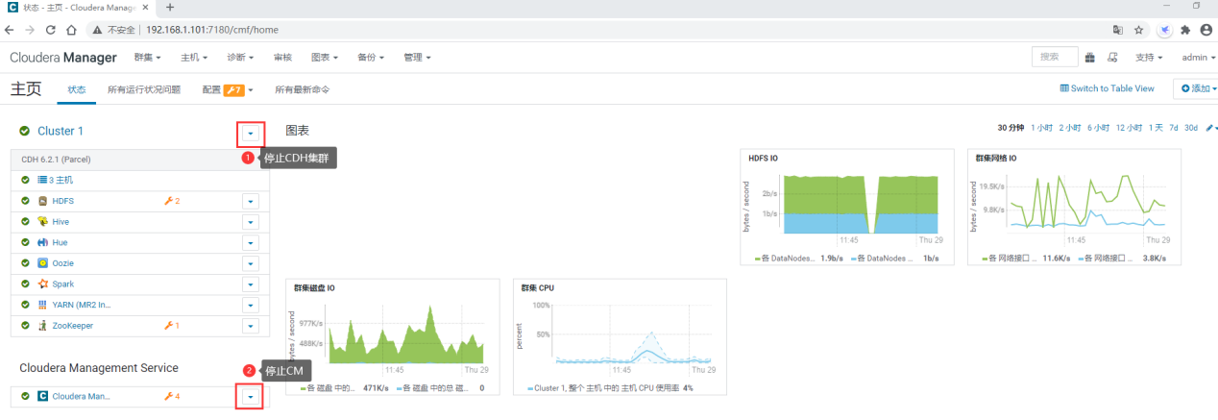Open ZooKeeper wrench configuration warning
Viewport: 1218px width, 420px height.
pyautogui.click(x=172, y=326)
